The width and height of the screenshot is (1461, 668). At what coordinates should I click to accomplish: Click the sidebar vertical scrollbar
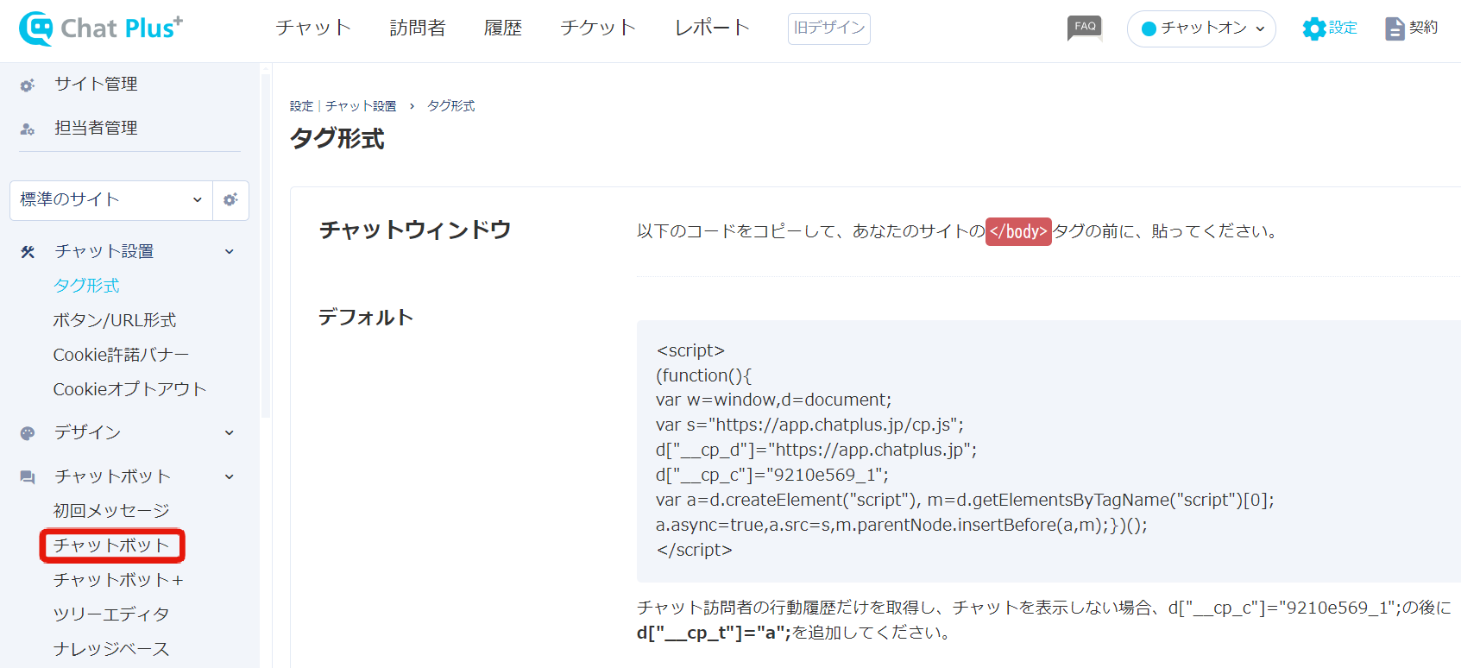(266, 246)
